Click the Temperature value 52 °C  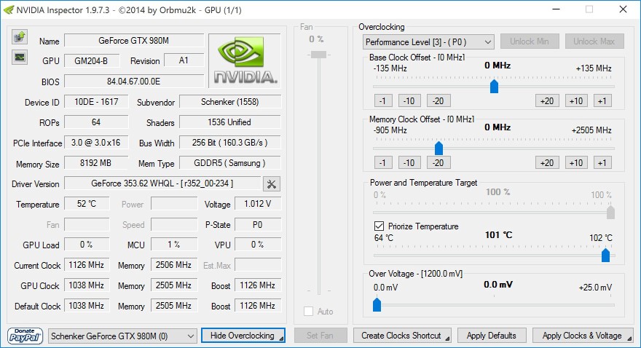click(x=87, y=204)
